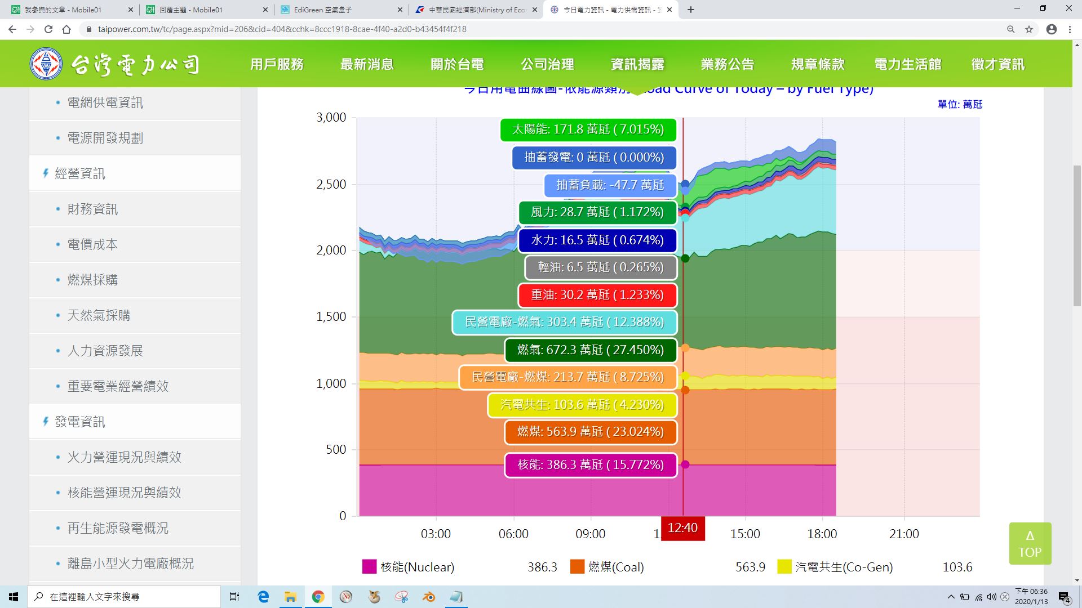Click the page vertical scrollbar thumb
The image size is (1082, 608).
click(1077, 236)
